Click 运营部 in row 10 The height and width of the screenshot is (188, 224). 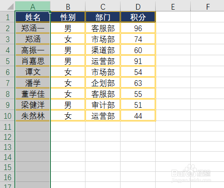[x=103, y=116]
